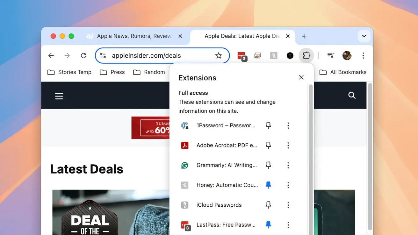Pin the Grammarly extension
Screen dimensions: 418x235
pos(268,165)
